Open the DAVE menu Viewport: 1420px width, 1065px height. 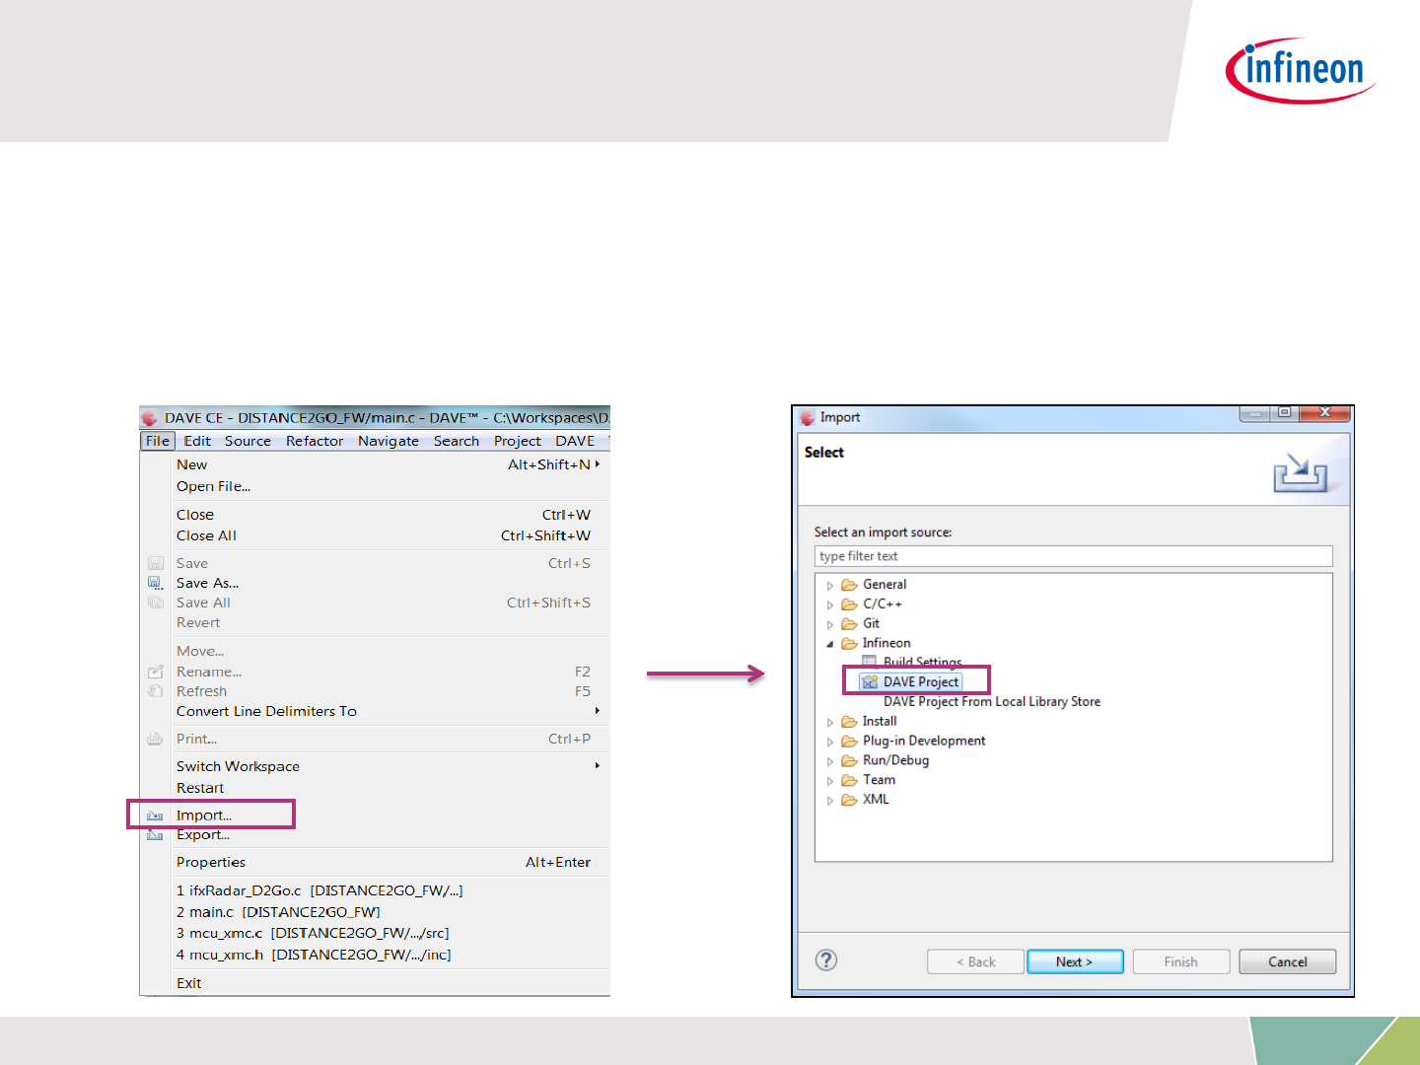pyautogui.click(x=575, y=441)
